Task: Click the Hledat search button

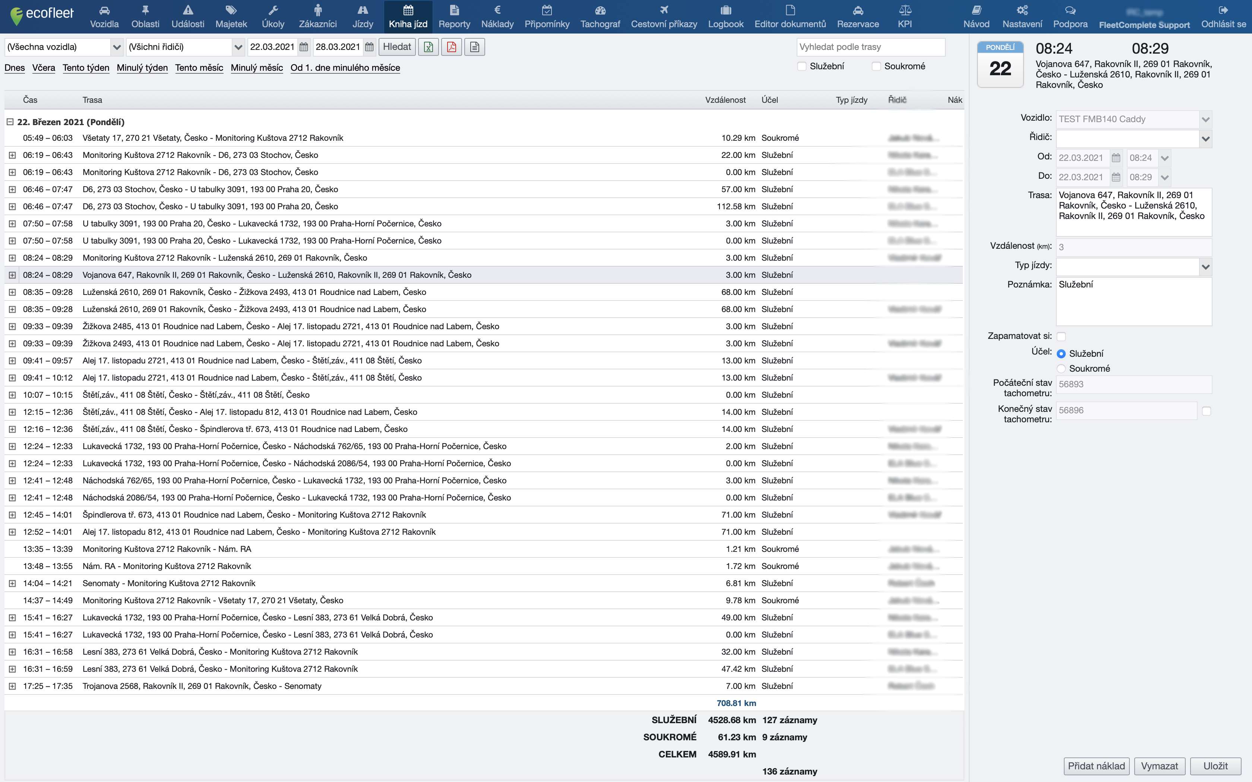Action: click(x=397, y=47)
